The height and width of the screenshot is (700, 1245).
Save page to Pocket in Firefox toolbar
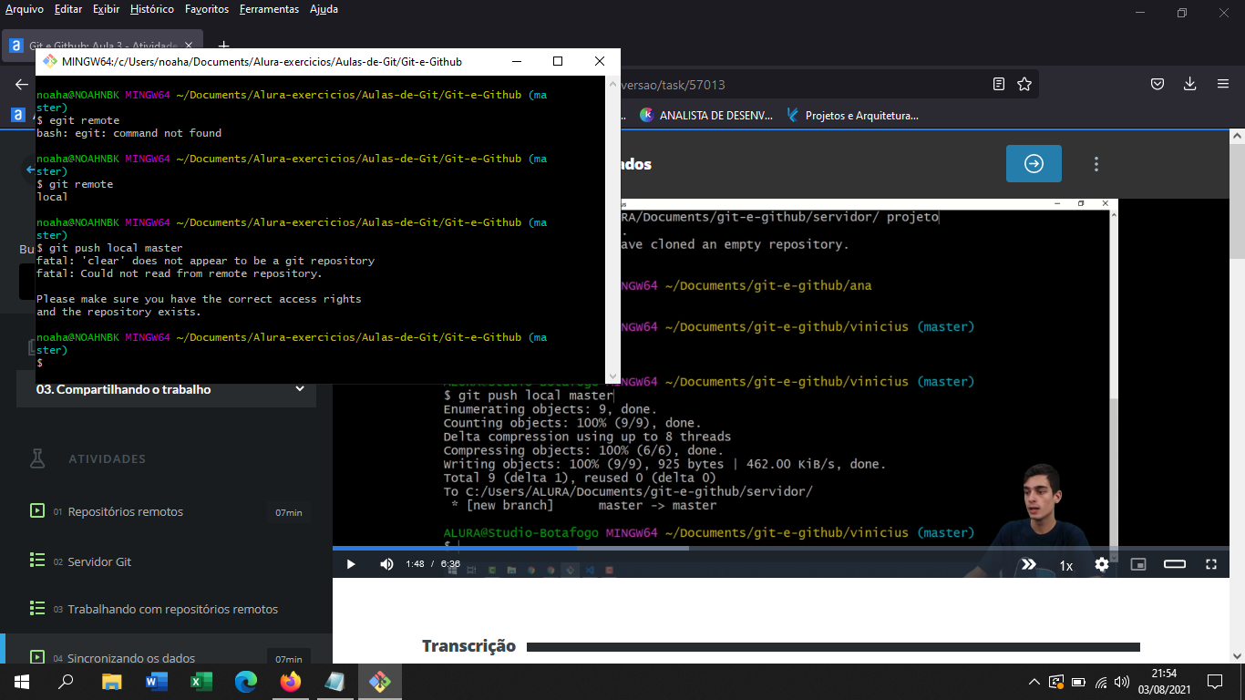pyautogui.click(x=1158, y=83)
